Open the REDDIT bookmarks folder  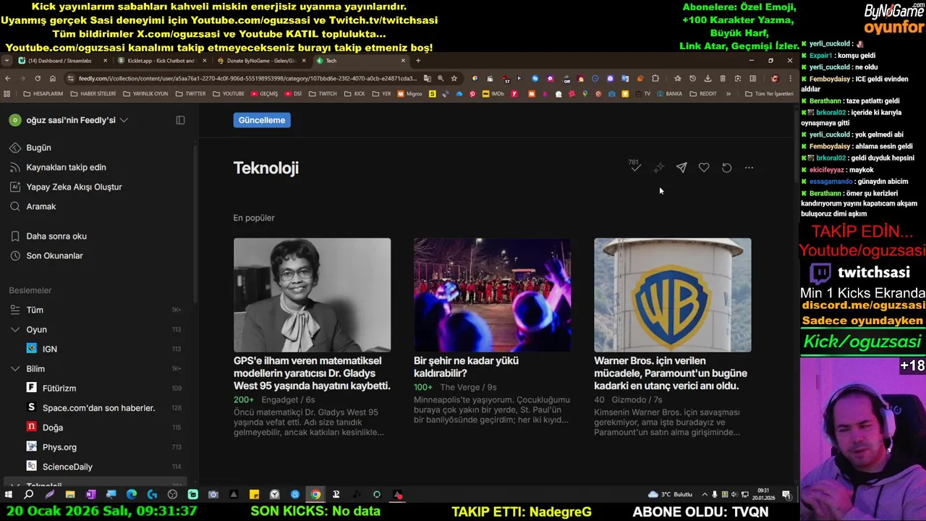pos(703,94)
